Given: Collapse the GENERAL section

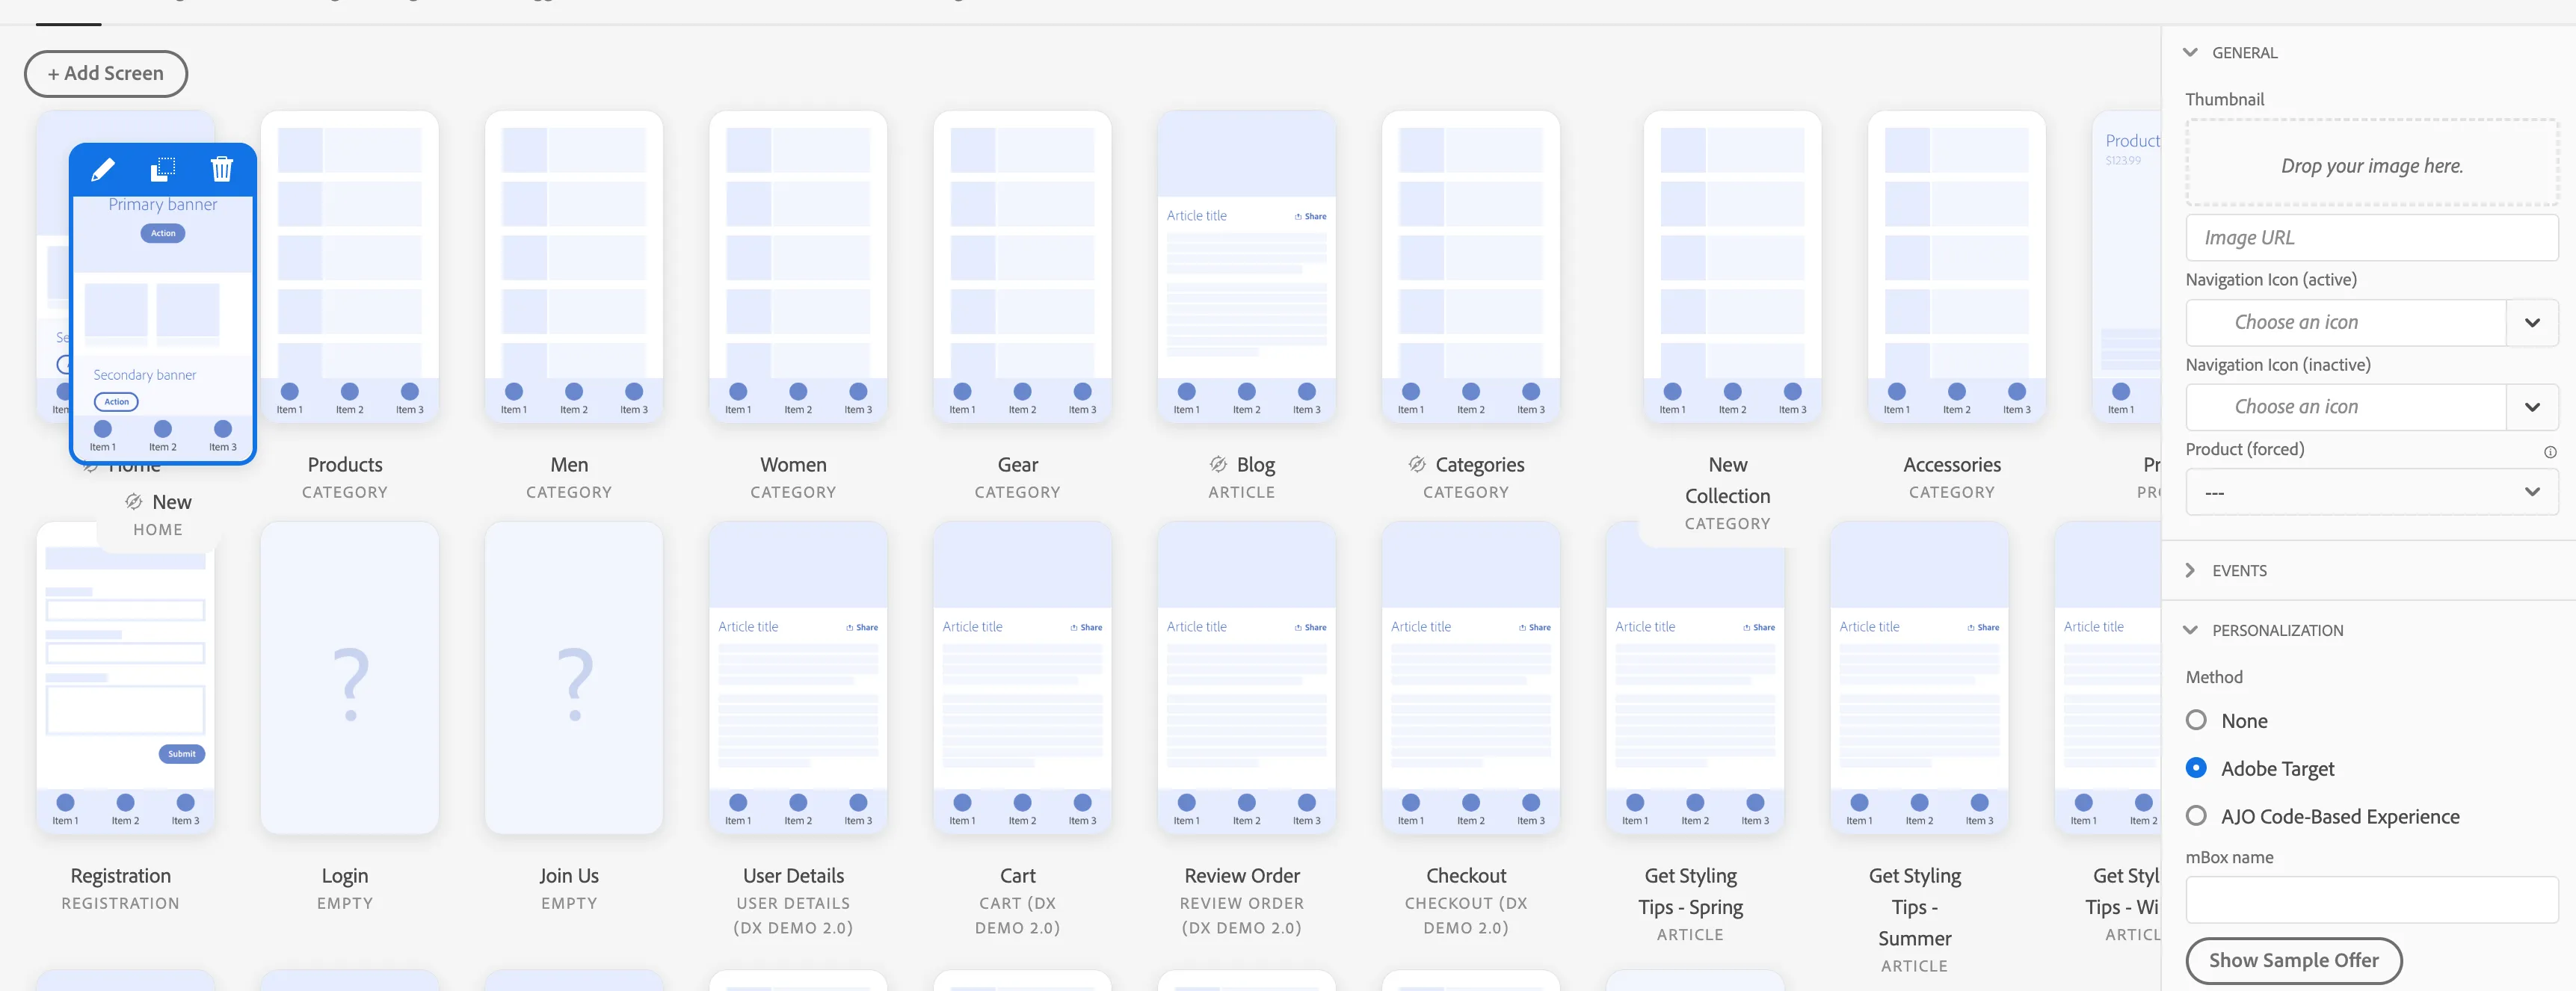Looking at the screenshot, I should click(x=2190, y=52).
